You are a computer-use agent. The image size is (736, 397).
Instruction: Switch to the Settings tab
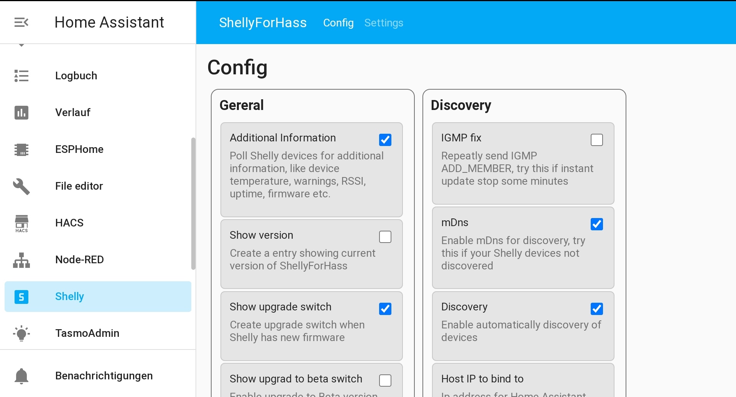pyautogui.click(x=383, y=23)
